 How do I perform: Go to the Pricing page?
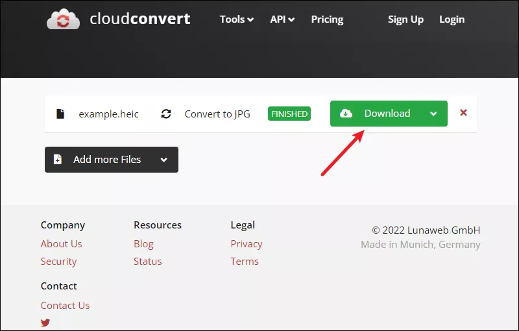(327, 19)
